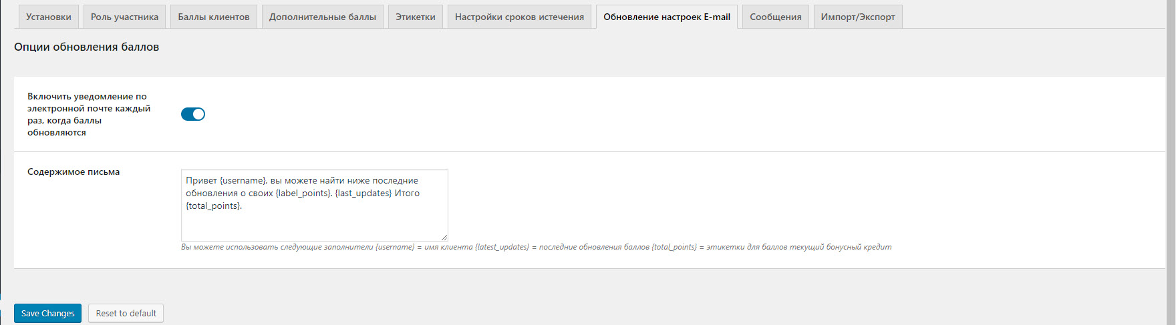Image resolution: width=1176 pixels, height=325 pixels.
Task: Go to the Дополнительные баллы tab
Action: coord(323,17)
